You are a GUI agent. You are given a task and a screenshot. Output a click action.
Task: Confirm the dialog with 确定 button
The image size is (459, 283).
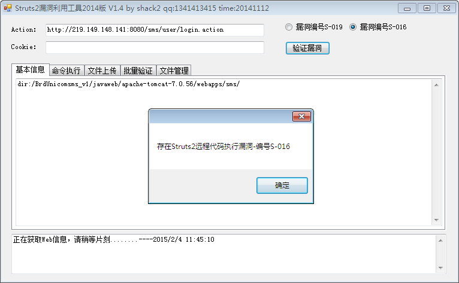(x=282, y=185)
